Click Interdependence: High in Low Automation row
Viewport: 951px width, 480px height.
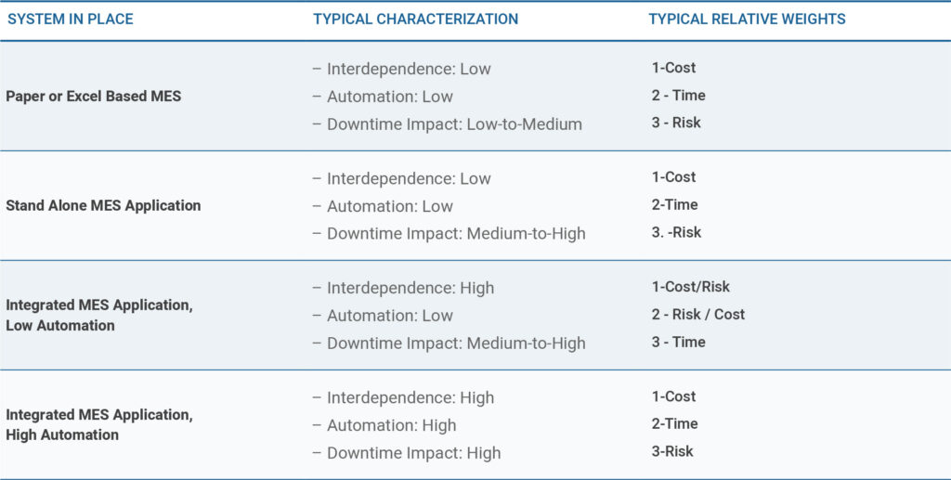point(410,288)
